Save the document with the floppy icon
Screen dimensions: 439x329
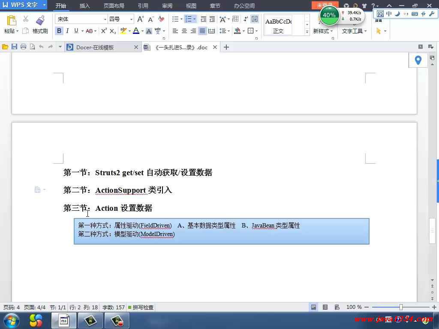click(x=14, y=47)
